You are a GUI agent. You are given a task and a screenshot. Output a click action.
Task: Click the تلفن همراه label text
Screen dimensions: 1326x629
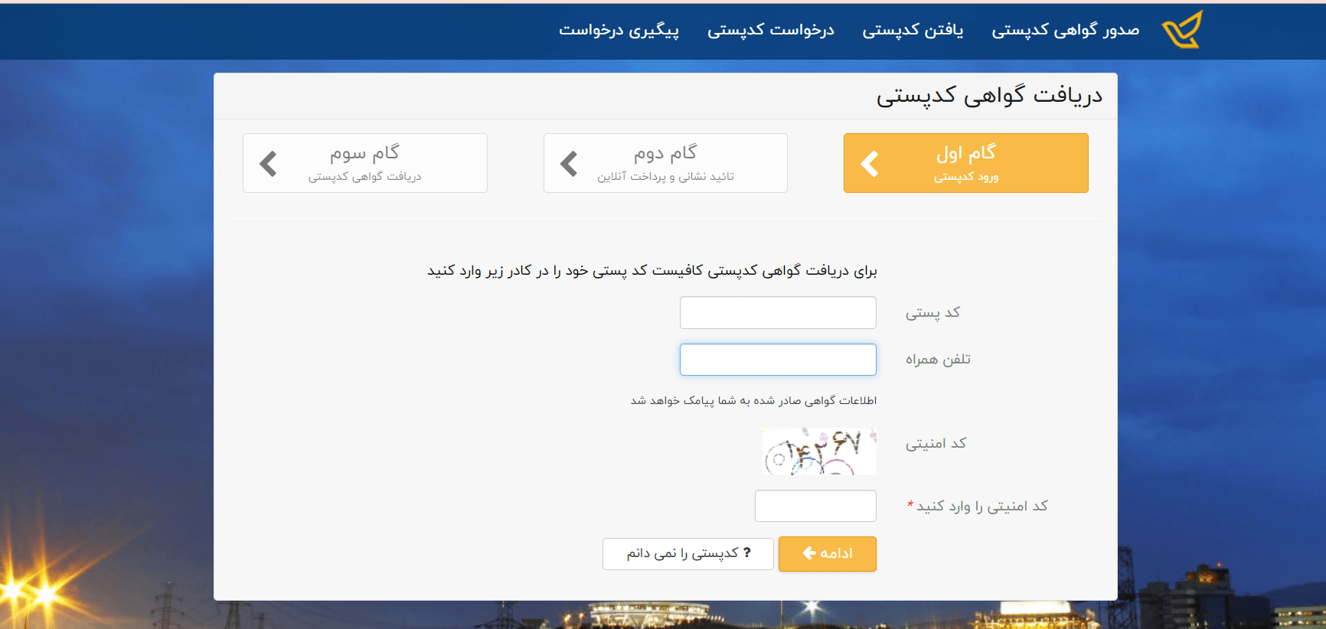tap(938, 360)
